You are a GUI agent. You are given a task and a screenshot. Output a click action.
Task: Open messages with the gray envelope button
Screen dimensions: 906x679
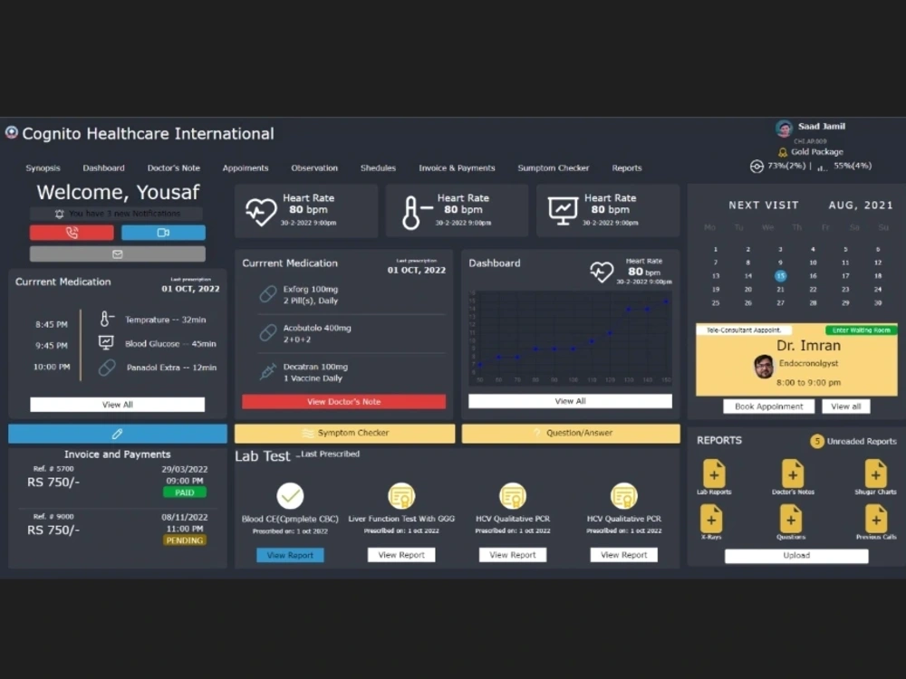pyautogui.click(x=117, y=254)
